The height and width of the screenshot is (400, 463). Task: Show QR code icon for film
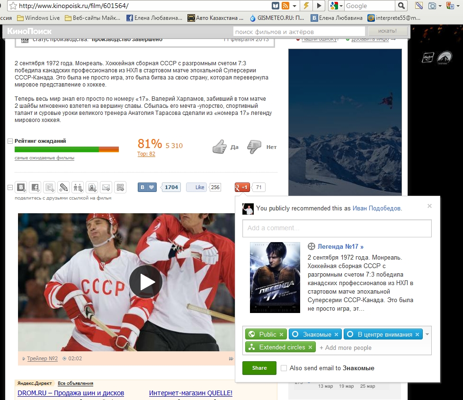120,187
